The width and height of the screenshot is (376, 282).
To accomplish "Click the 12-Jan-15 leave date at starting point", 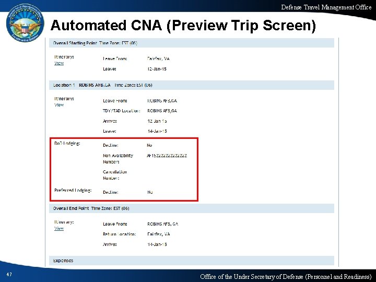I will click(157, 69).
